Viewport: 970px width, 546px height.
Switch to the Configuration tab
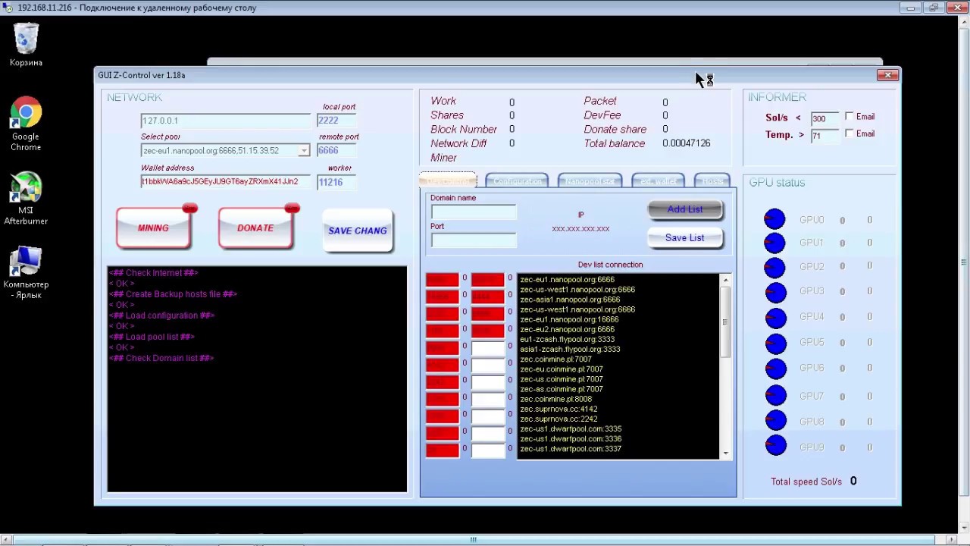[517, 180]
